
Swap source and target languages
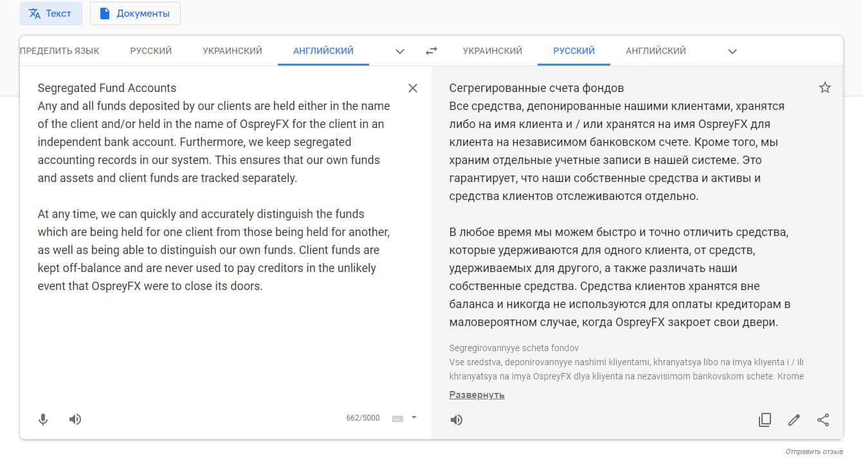(431, 51)
